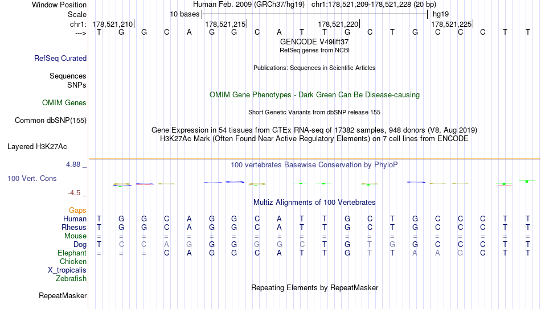Click the 178,521,225 position marker

(451, 24)
